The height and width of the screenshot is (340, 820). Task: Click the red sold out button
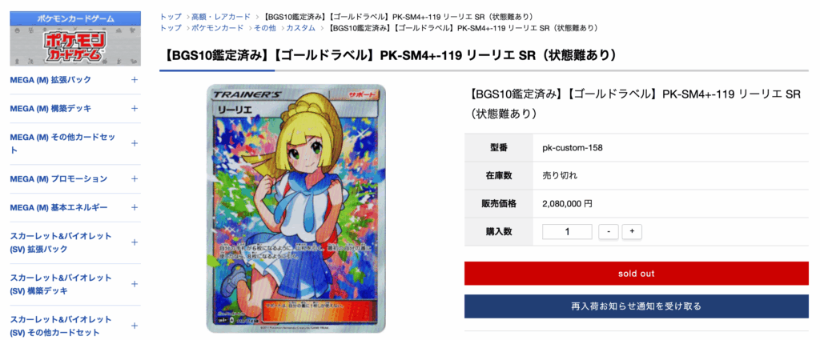(x=637, y=274)
